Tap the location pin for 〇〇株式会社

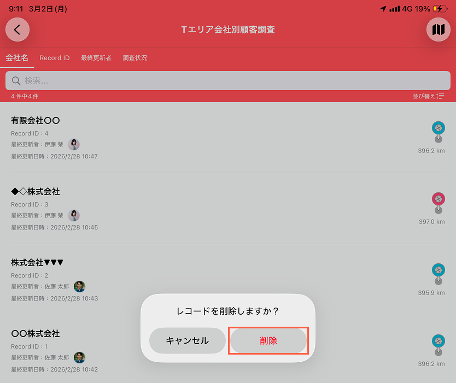point(439,345)
